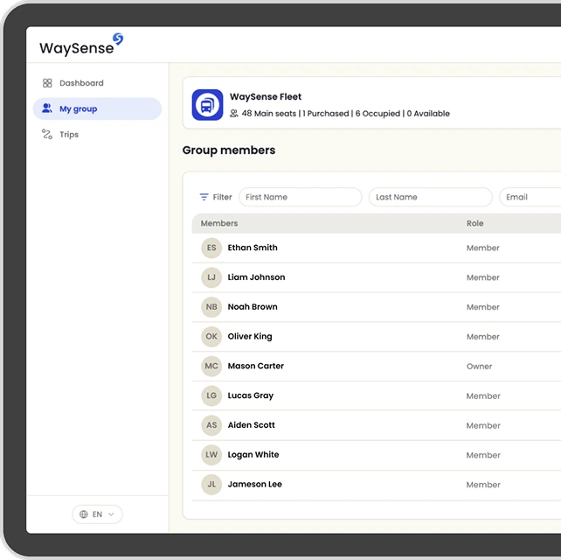Click the ES avatar for Ethan Smith
Viewport: 561px width, 560px height.
coord(211,248)
